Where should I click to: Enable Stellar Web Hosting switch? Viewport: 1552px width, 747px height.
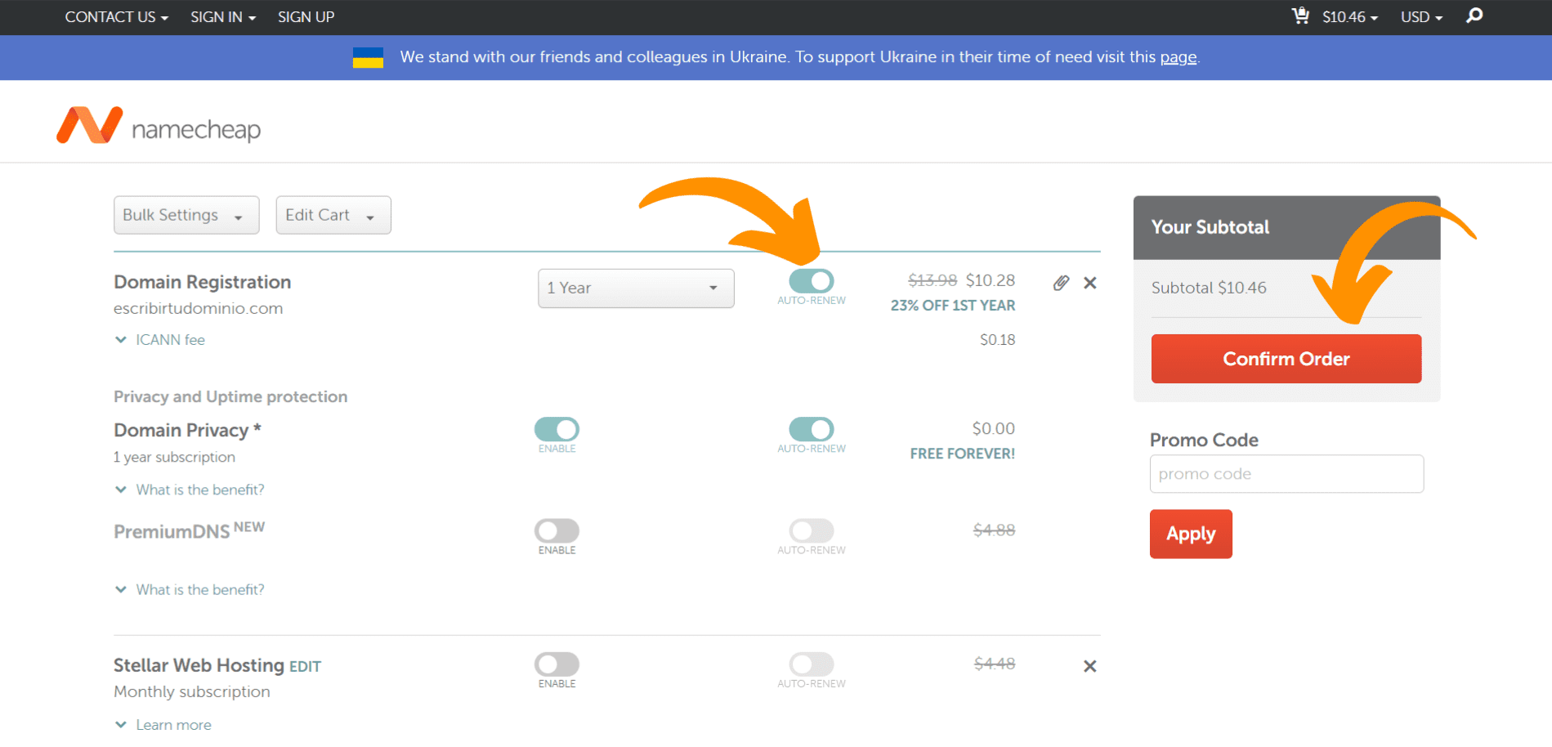click(557, 664)
